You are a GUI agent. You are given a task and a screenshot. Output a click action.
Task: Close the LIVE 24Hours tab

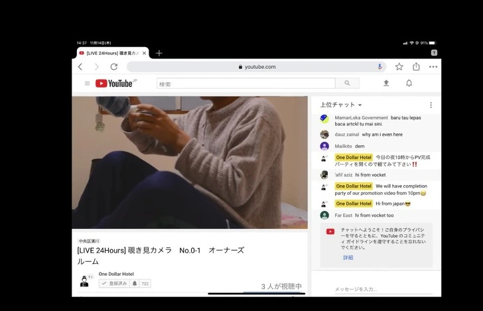pyautogui.click(x=144, y=53)
